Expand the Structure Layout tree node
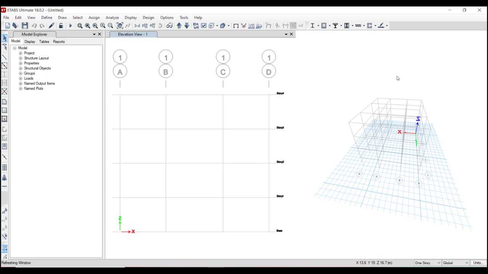488x274 pixels. pyautogui.click(x=21, y=58)
